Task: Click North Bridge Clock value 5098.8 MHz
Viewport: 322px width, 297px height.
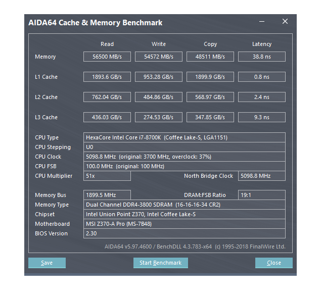Action: [x=262, y=176]
